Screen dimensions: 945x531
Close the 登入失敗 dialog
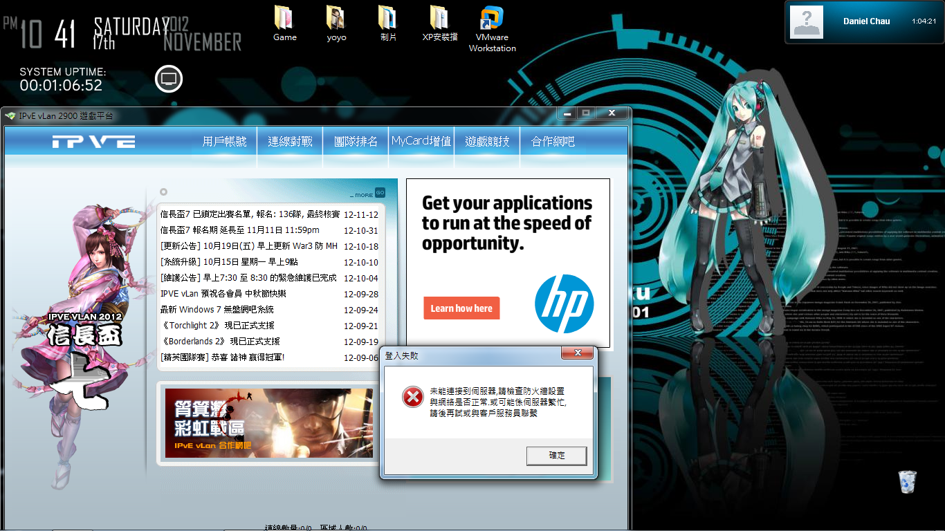point(577,354)
